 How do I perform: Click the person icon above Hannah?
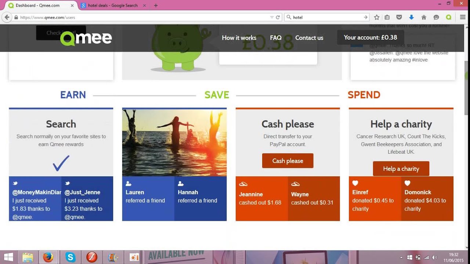point(181,183)
